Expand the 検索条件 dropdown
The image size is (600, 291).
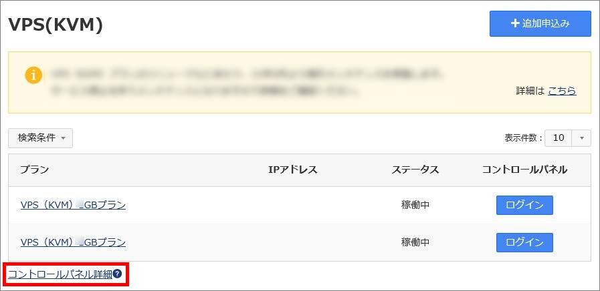(41, 138)
